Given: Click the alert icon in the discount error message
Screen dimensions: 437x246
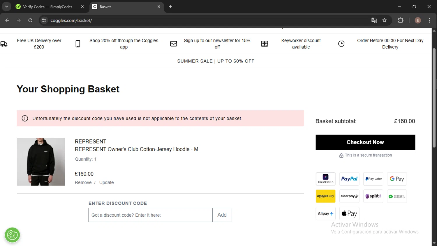Looking at the screenshot, I should click(25, 118).
